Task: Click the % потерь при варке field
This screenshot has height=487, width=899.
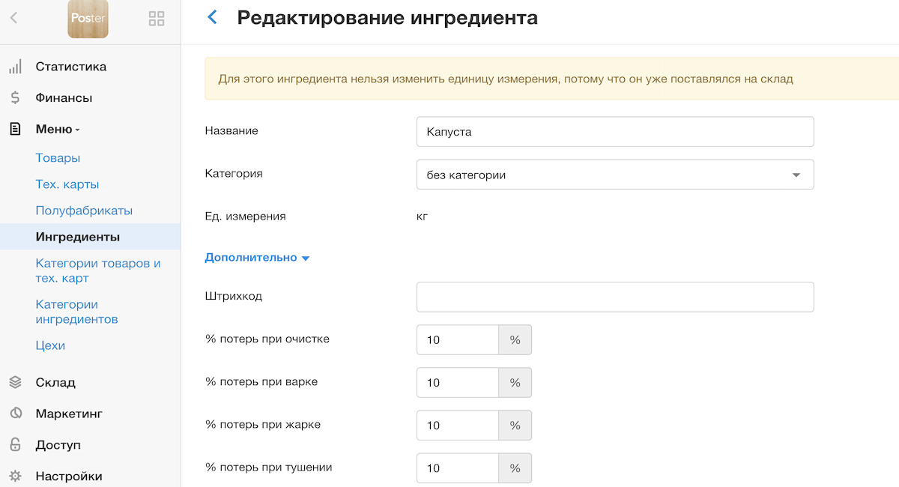Action: point(458,383)
